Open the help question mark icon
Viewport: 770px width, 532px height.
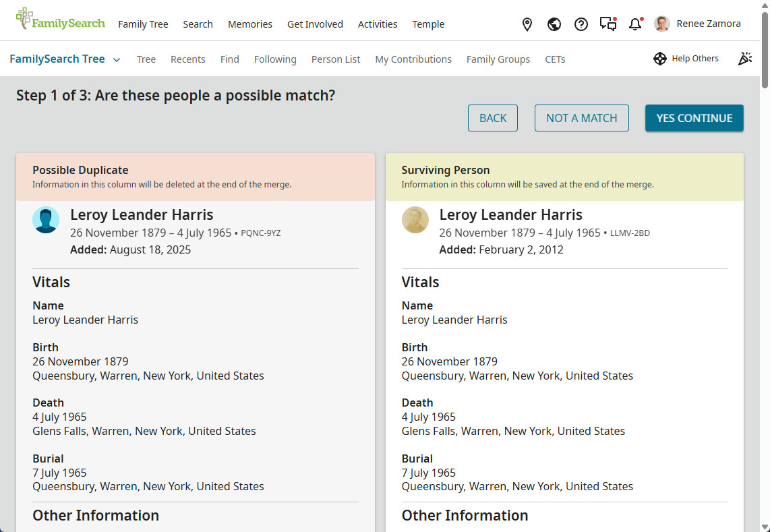(581, 24)
